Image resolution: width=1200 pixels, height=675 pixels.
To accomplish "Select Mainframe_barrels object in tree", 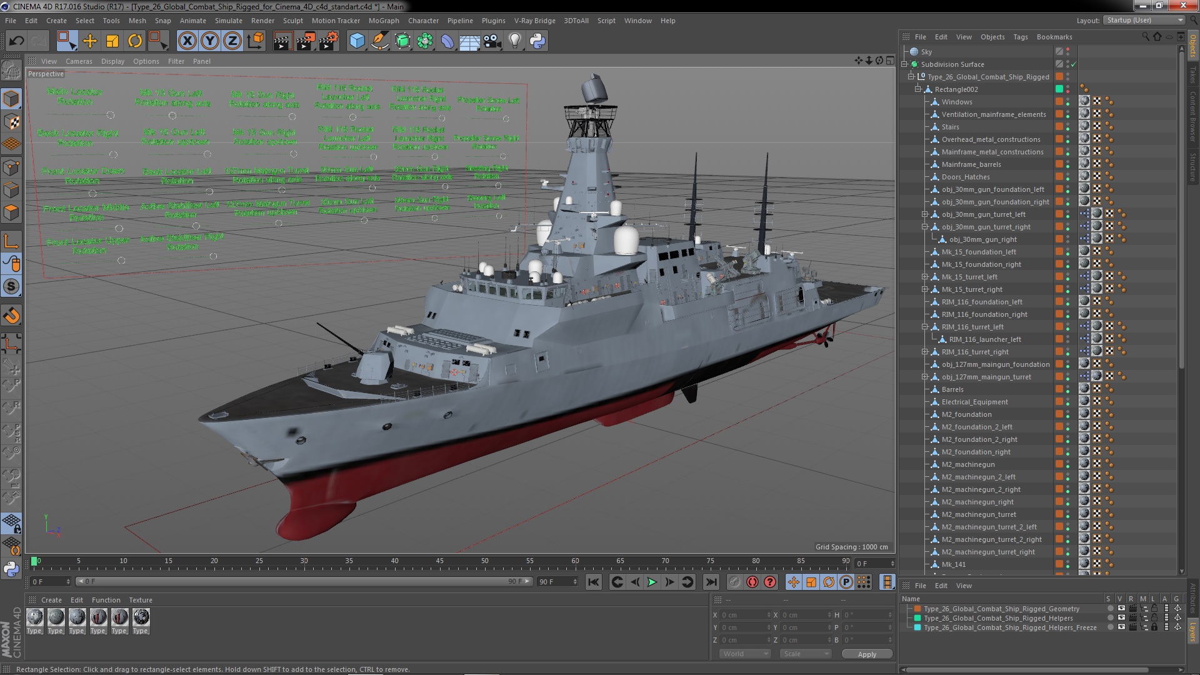I will point(971,164).
